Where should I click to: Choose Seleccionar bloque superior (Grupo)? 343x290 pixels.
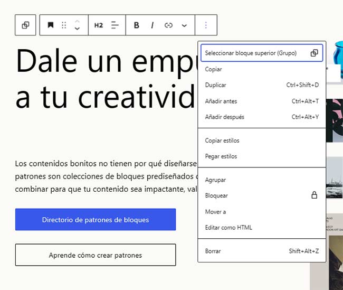coord(262,53)
